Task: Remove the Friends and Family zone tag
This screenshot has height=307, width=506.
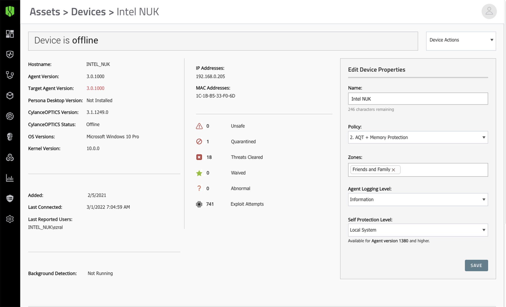Action: (x=393, y=170)
